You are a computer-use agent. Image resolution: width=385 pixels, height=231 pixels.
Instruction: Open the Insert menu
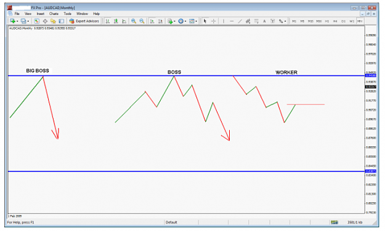tap(41, 14)
